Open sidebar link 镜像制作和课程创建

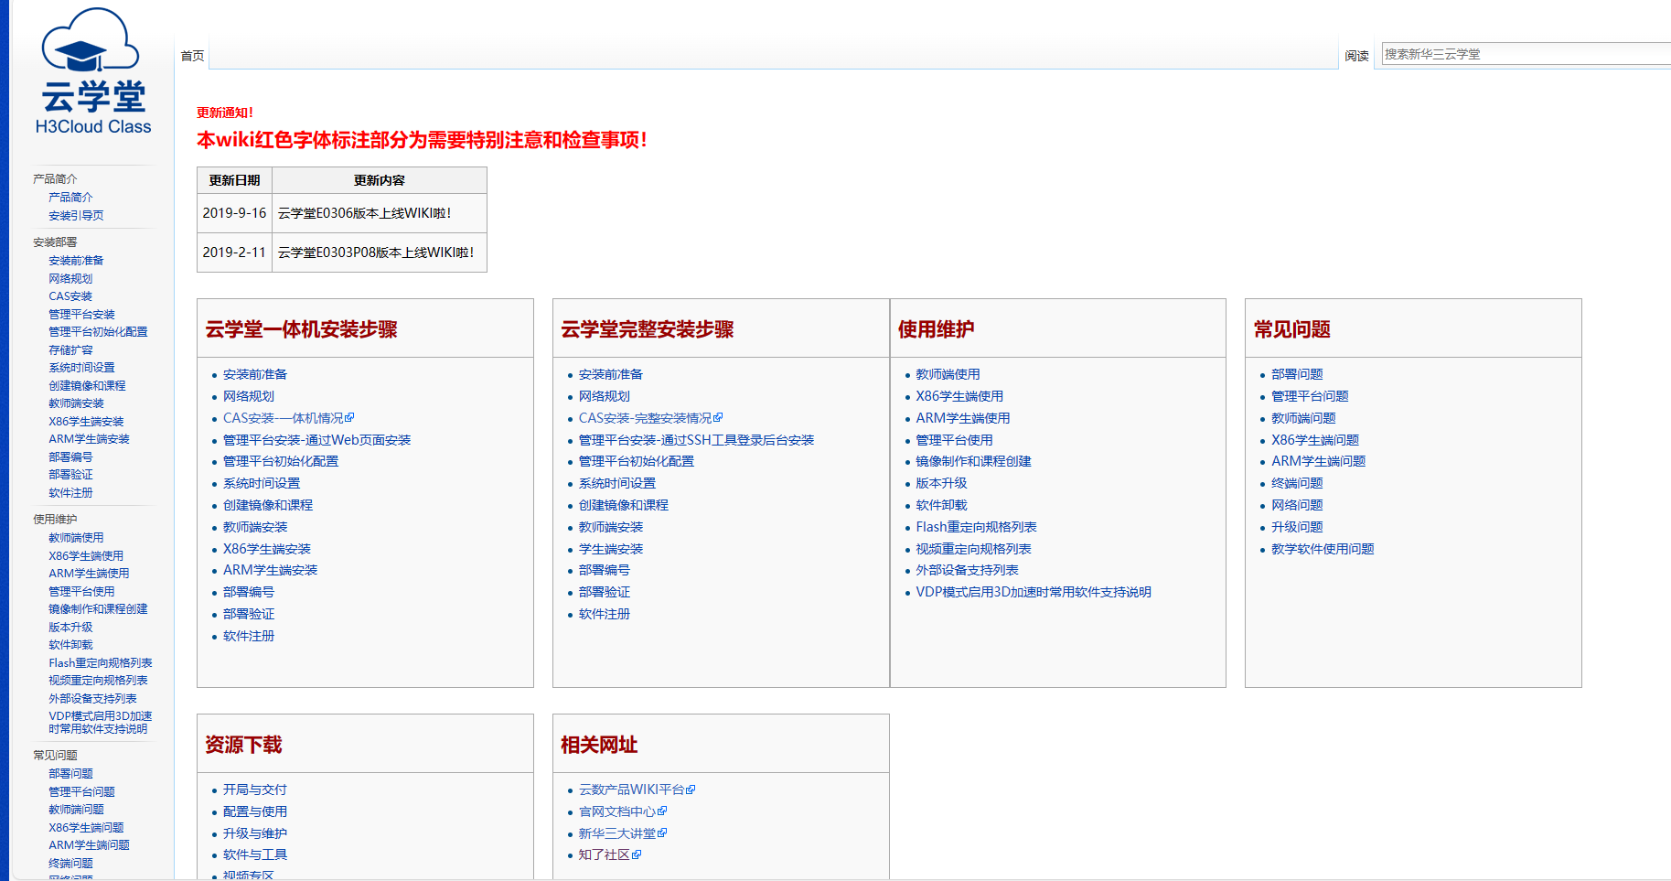coord(98,609)
